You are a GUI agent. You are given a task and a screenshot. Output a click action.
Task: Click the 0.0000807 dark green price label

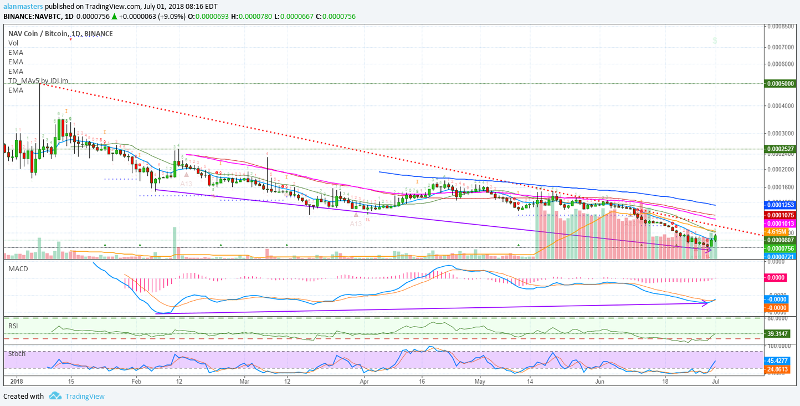click(780, 240)
